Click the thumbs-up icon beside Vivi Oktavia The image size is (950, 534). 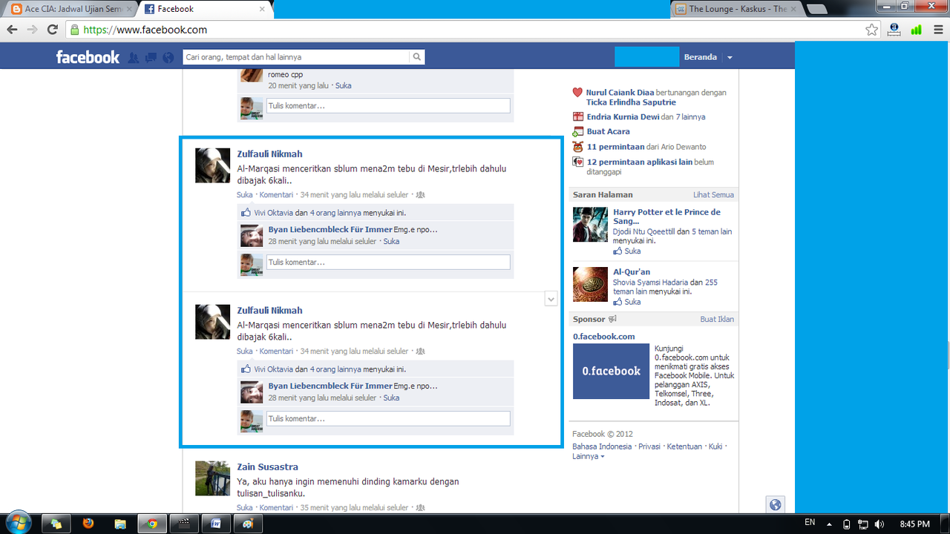(246, 211)
